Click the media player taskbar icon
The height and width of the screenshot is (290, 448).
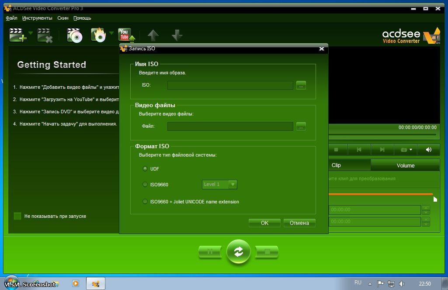pos(76,283)
